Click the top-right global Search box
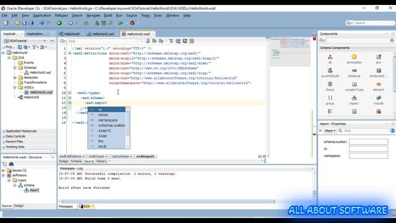The width and height of the screenshot is (396, 223). (x=370, y=23)
